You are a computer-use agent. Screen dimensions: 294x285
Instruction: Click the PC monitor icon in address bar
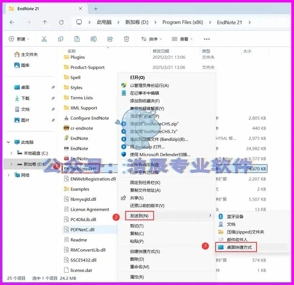tap(79, 22)
